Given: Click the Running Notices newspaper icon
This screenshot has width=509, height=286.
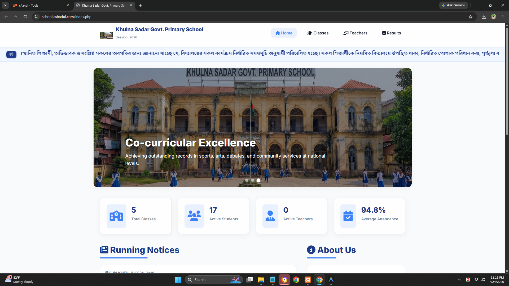Looking at the screenshot, I should [x=104, y=250].
